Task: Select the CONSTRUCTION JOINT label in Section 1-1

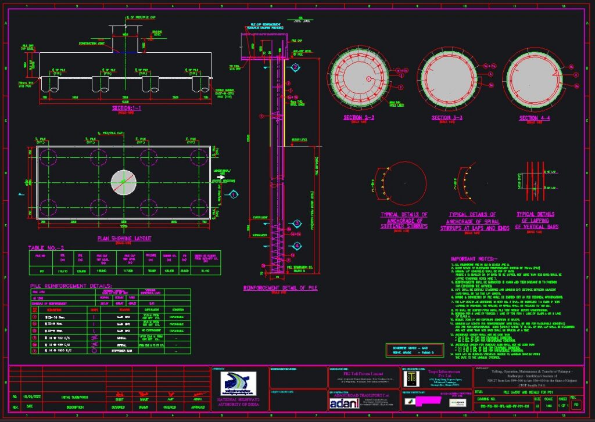Action: (x=90, y=44)
